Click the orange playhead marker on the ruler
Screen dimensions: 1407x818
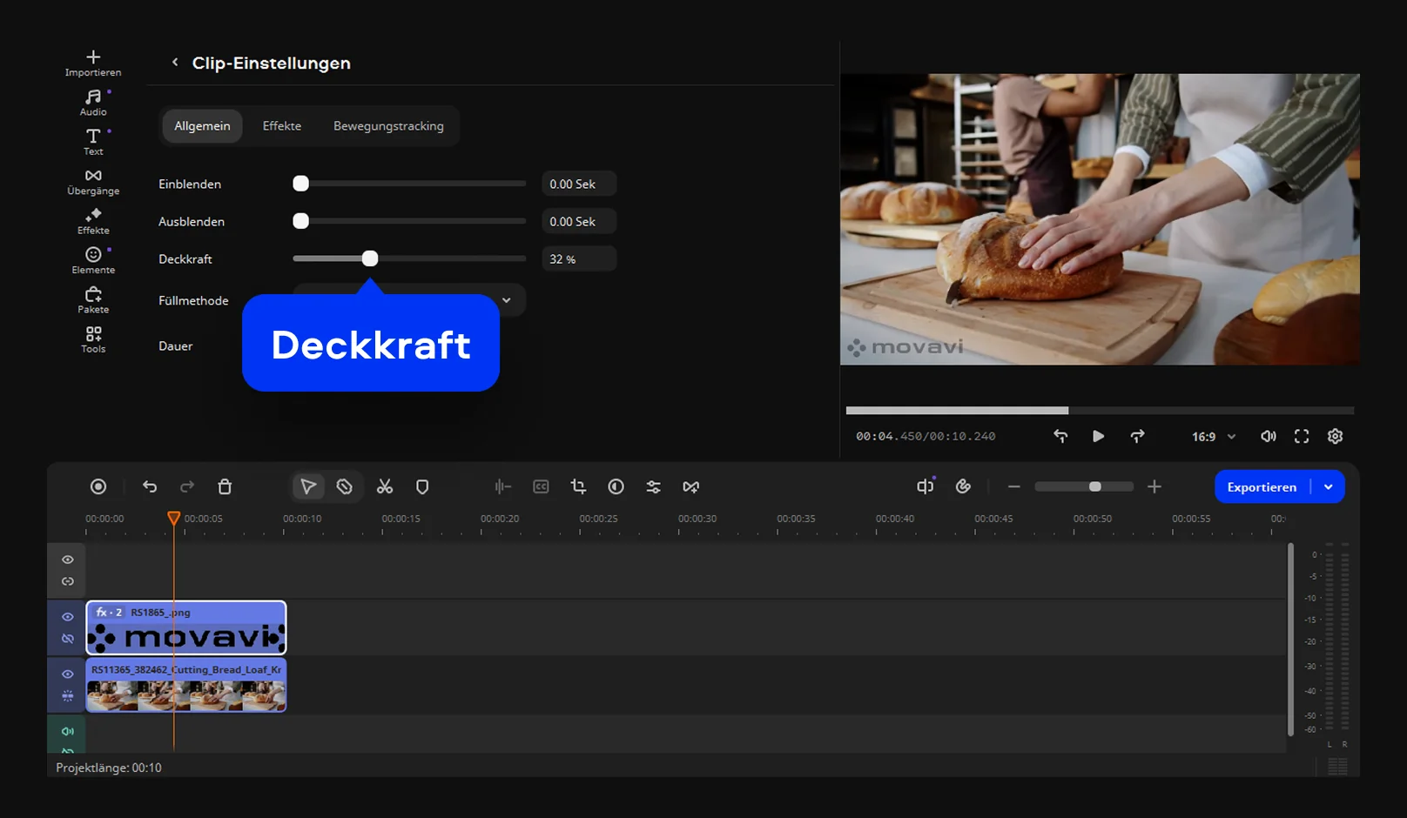point(173,518)
